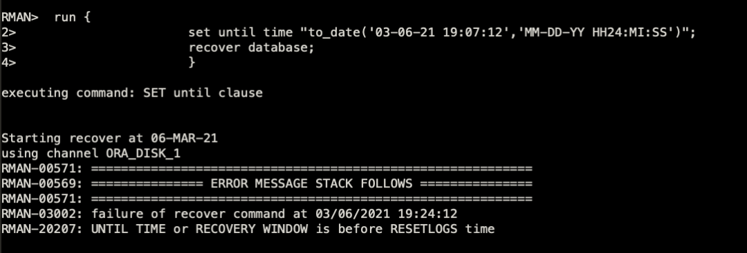
Task: Click the closing brace on line 4
Action: (192, 62)
